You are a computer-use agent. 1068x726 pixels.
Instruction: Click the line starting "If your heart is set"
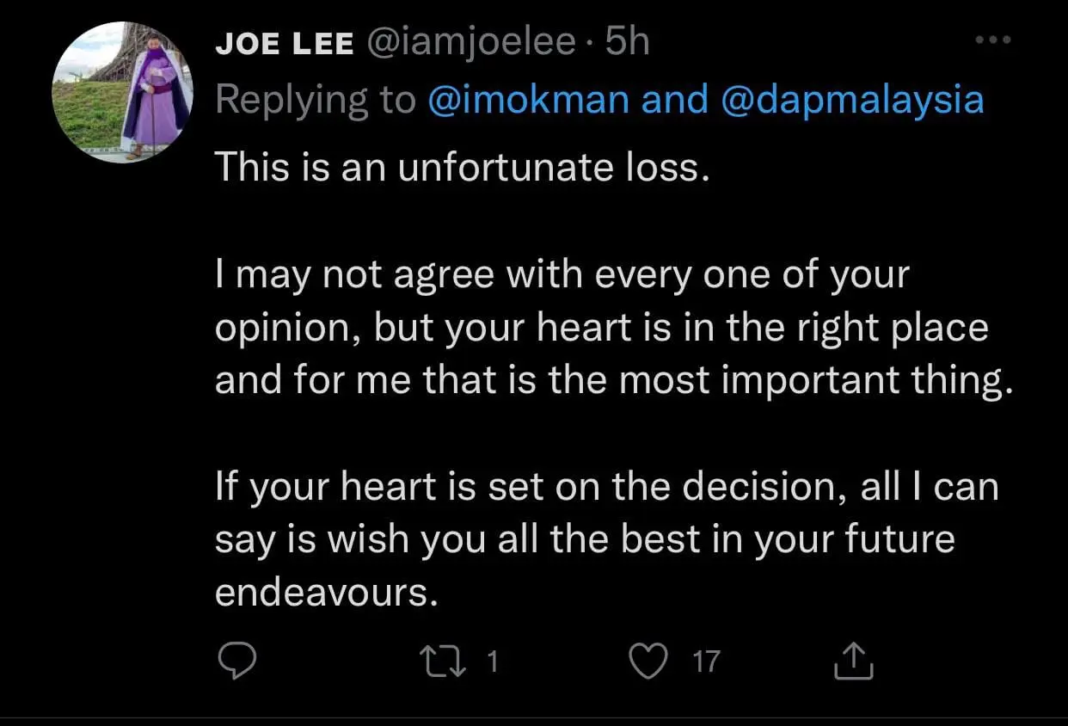point(606,487)
